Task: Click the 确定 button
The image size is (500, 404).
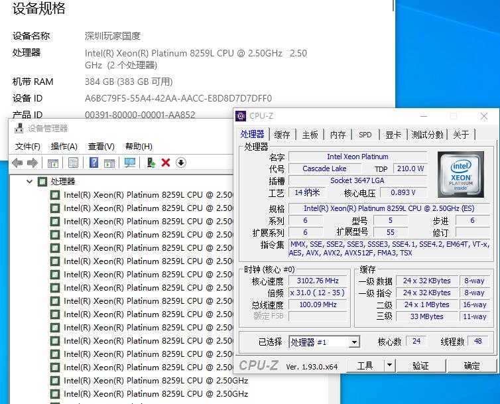Action: [472, 366]
